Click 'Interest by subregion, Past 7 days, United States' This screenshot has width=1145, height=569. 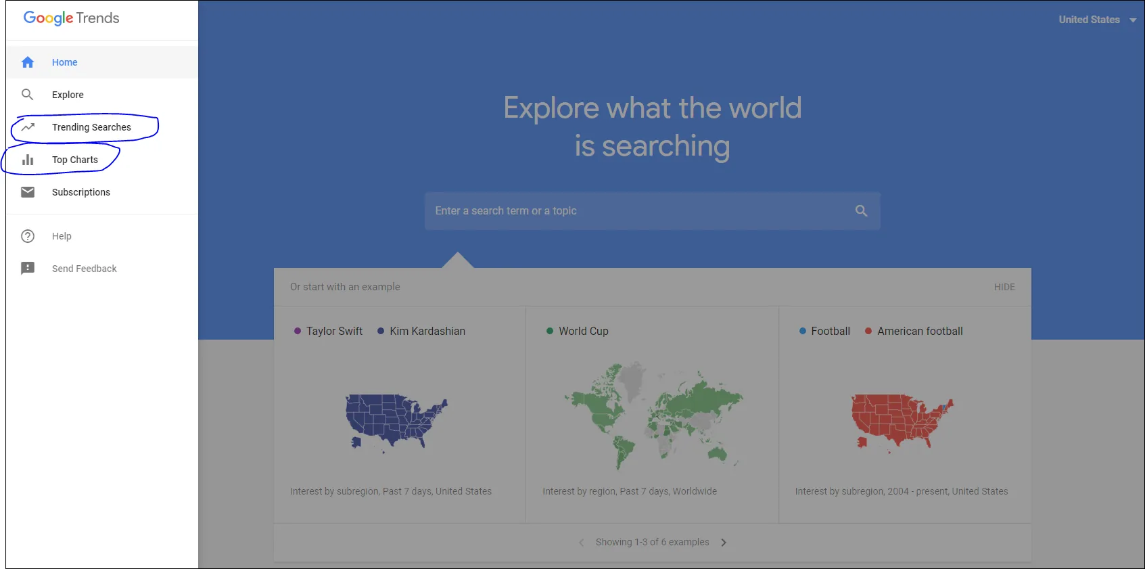(x=391, y=491)
